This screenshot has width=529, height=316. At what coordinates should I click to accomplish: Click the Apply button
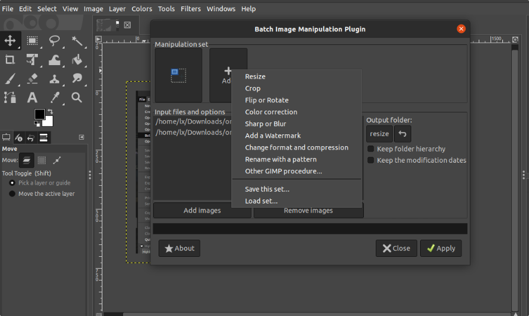(x=441, y=248)
